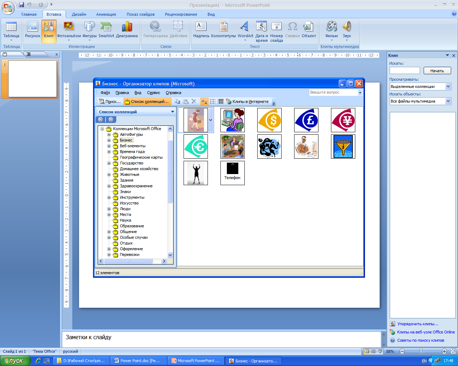Click the Начать search button
The width and height of the screenshot is (458, 366).
437,71
